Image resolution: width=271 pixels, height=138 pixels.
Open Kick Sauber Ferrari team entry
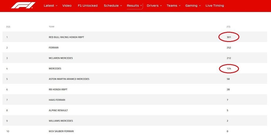(x=61, y=131)
